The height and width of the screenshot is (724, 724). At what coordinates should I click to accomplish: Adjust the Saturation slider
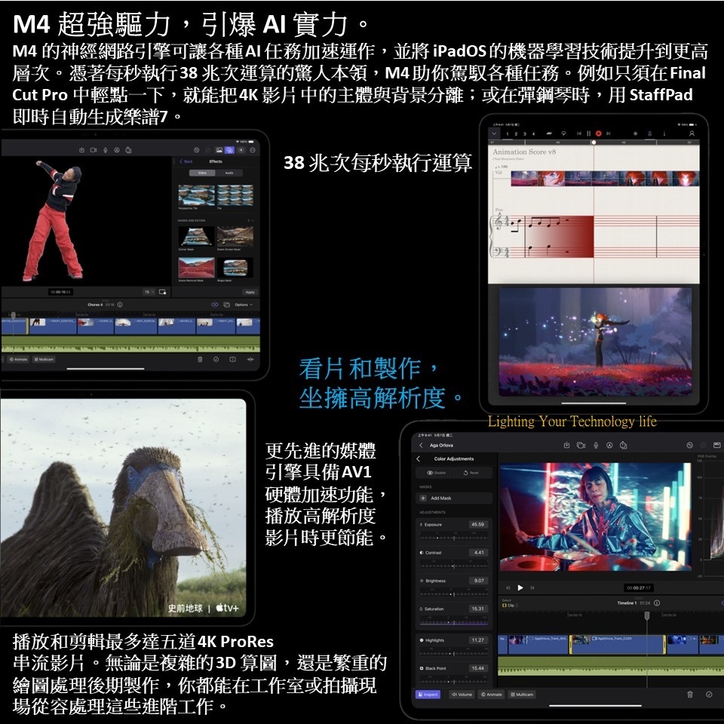pos(454,622)
